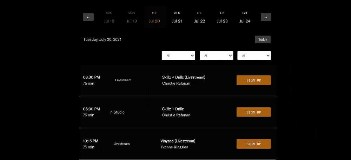Click Christie Rafanan under Skillz + Drillz (Livestream)
This screenshot has height=160, width=351.
[x=176, y=83]
